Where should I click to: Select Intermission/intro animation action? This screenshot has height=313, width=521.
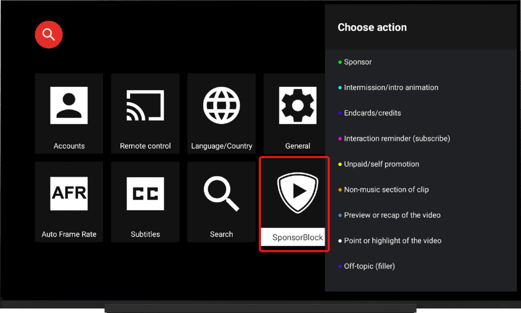pos(420,87)
